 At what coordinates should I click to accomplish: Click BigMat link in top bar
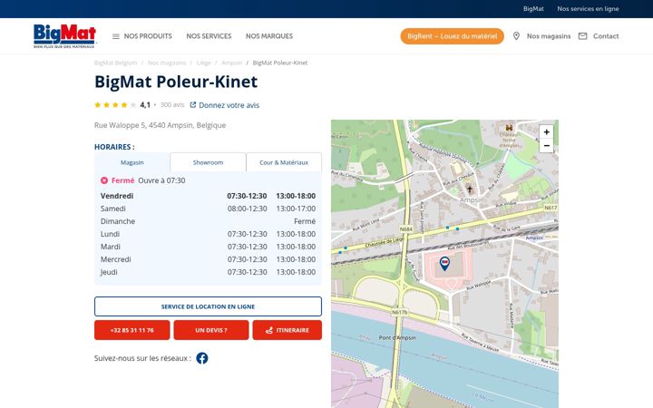tap(533, 9)
